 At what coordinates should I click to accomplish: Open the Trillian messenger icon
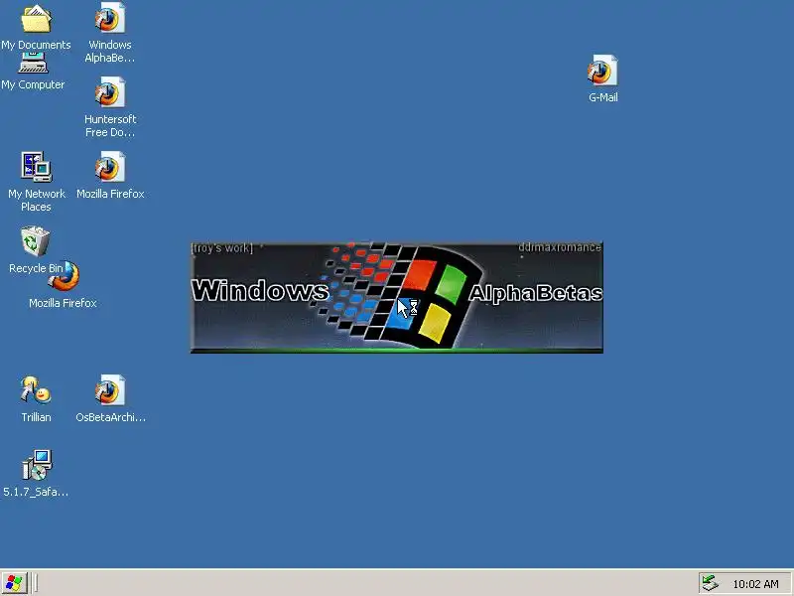tap(36, 390)
